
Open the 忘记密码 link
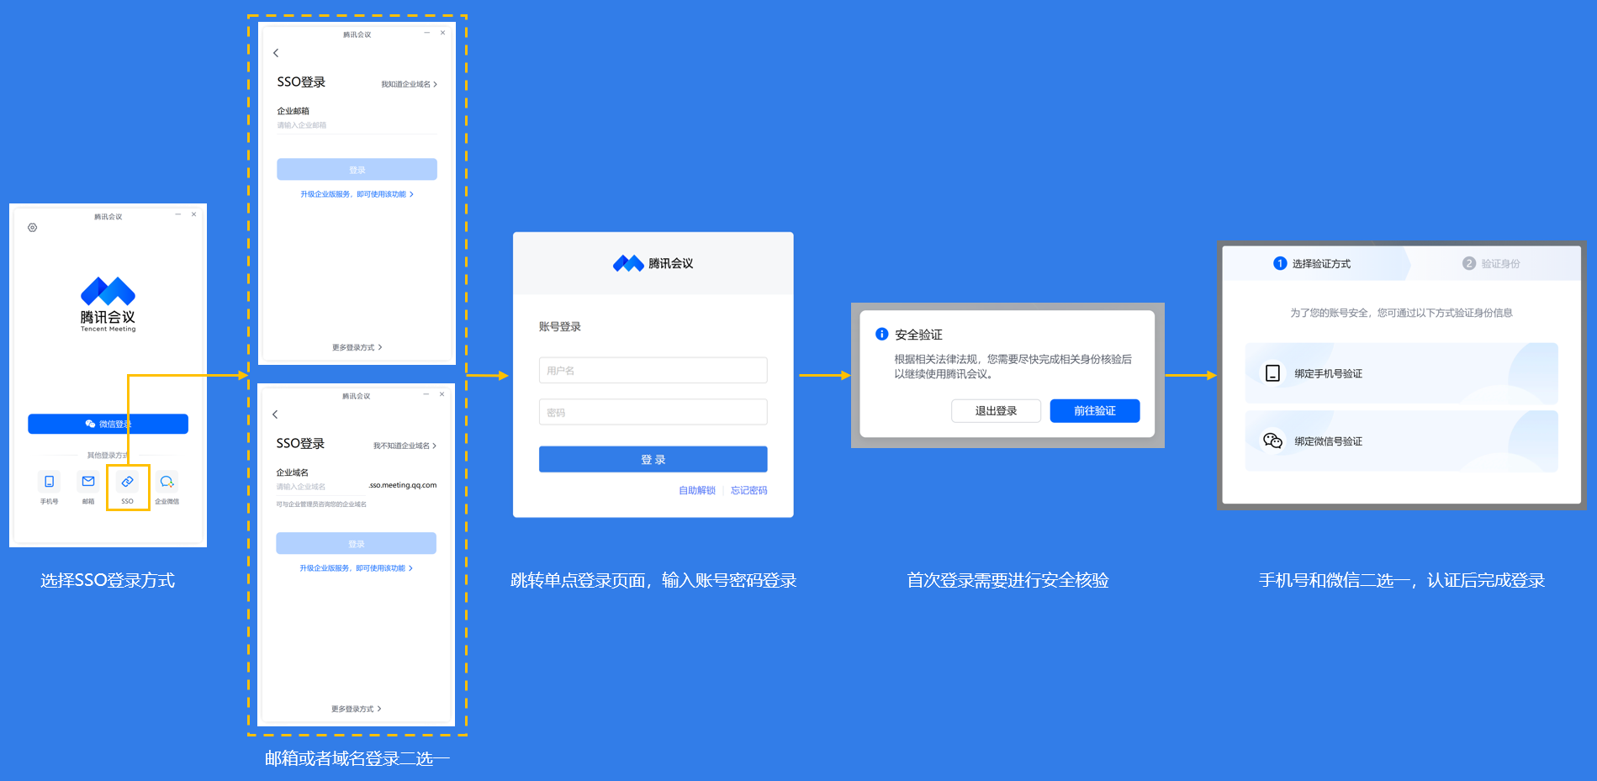(x=748, y=490)
